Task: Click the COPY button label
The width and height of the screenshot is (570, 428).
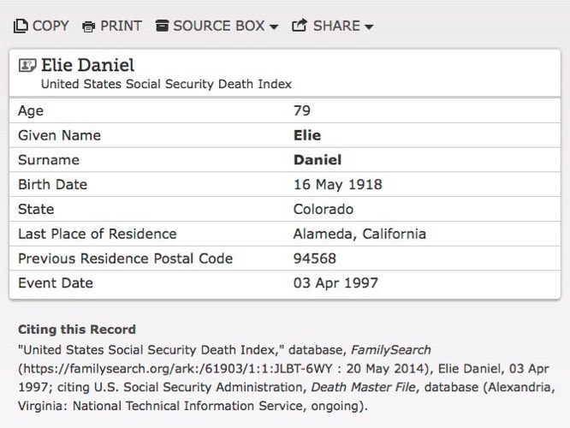Action: point(50,26)
